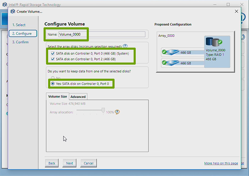Viewport: 249px width, 176px height.
Task: Close the Create Volume dialog
Action: (237, 11)
